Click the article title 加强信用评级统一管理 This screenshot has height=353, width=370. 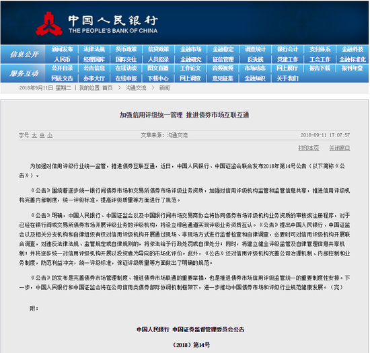click(x=151, y=115)
